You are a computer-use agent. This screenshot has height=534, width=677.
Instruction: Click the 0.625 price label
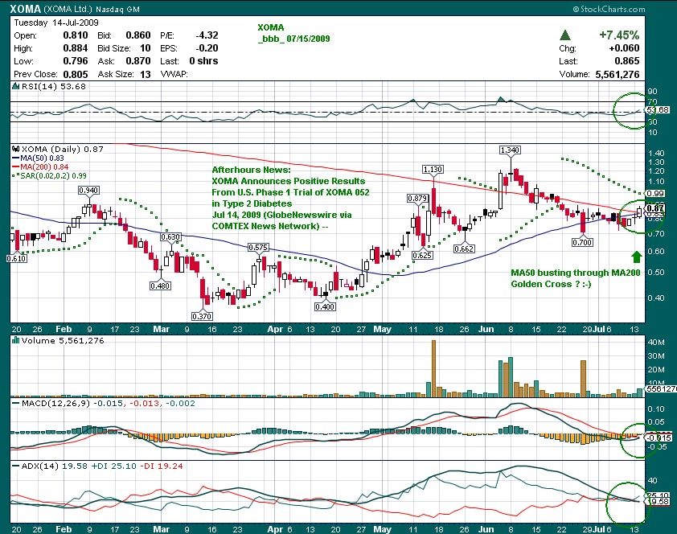click(422, 255)
